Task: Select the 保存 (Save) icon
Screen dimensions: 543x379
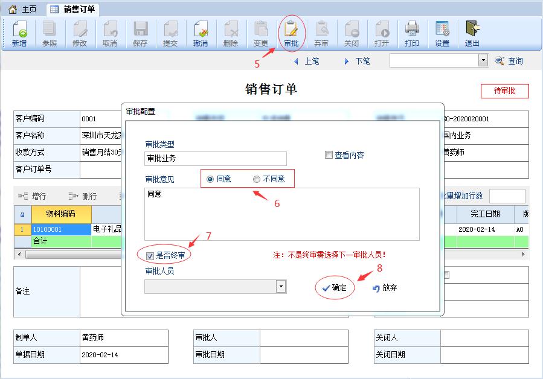Action: pos(140,33)
